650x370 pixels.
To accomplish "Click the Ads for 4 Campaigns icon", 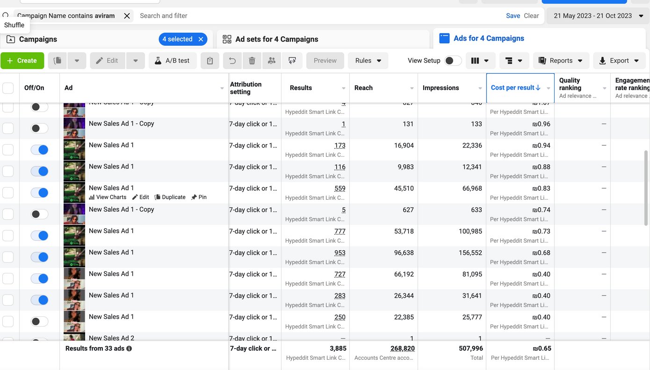I will (x=444, y=38).
